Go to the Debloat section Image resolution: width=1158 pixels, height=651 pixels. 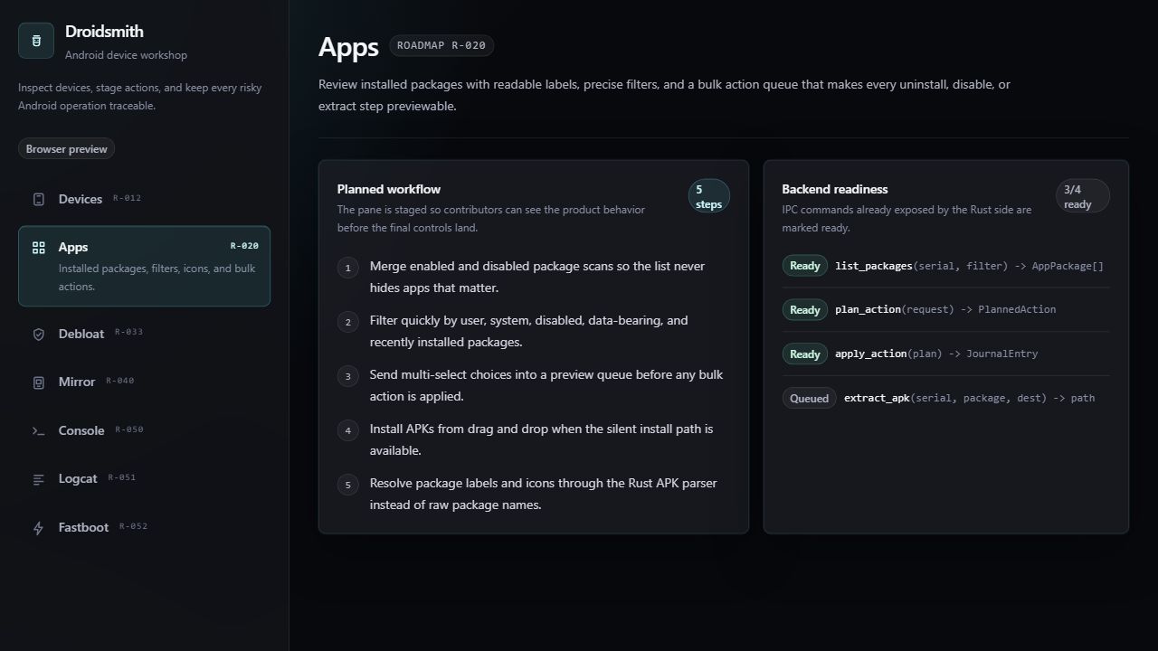[x=144, y=334]
